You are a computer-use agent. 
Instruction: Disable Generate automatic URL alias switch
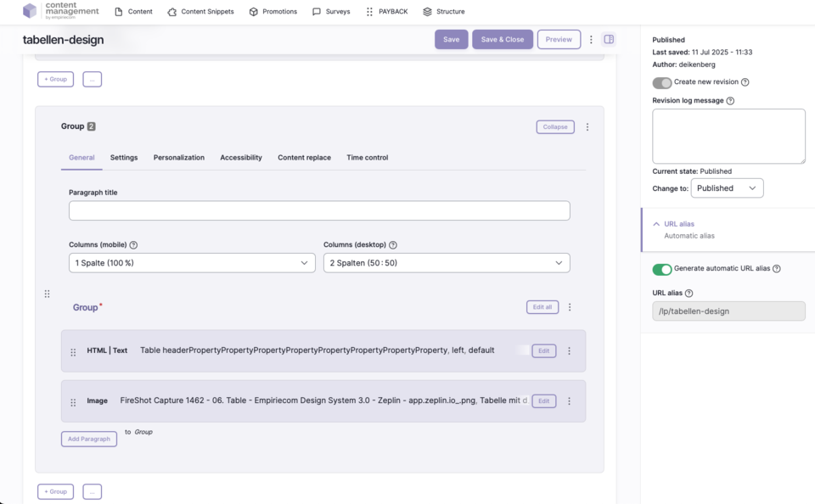662,269
